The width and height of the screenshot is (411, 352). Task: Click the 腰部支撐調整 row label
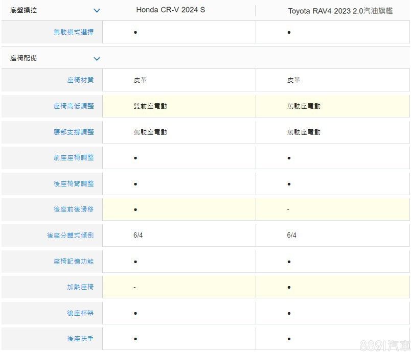click(74, 132)
